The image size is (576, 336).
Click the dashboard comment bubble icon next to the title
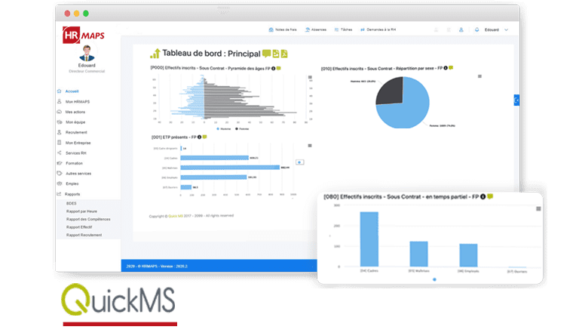[x=266, y=54]
